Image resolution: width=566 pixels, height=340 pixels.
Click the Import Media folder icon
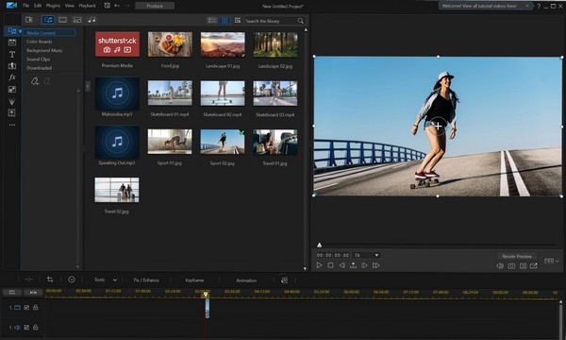(29, 20)
